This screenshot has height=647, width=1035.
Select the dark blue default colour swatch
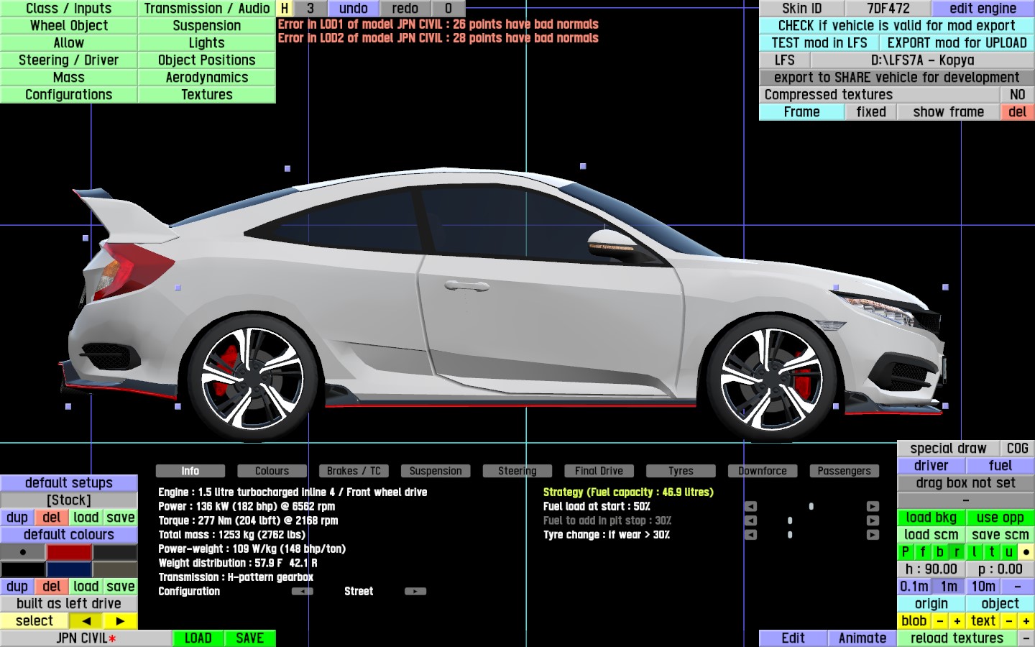(69, 569)
